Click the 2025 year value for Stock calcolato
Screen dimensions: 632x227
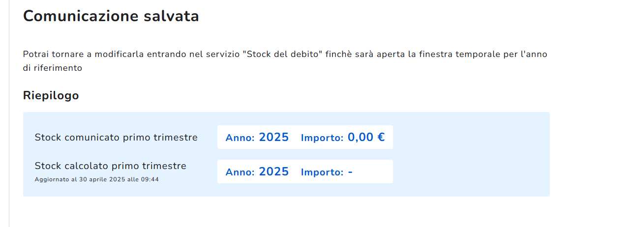[x=274, y=171]
